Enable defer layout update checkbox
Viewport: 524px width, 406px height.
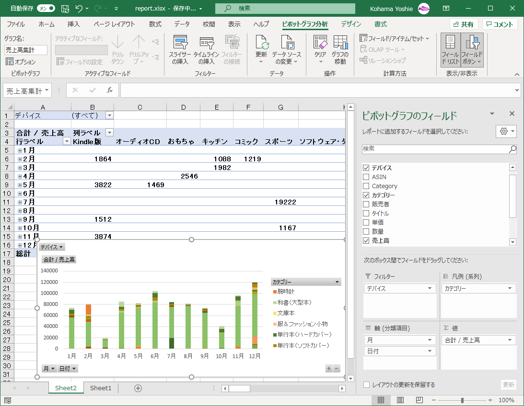[367, 385]
